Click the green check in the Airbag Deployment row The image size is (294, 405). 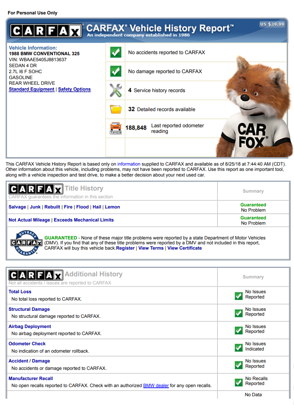point(239,330)
